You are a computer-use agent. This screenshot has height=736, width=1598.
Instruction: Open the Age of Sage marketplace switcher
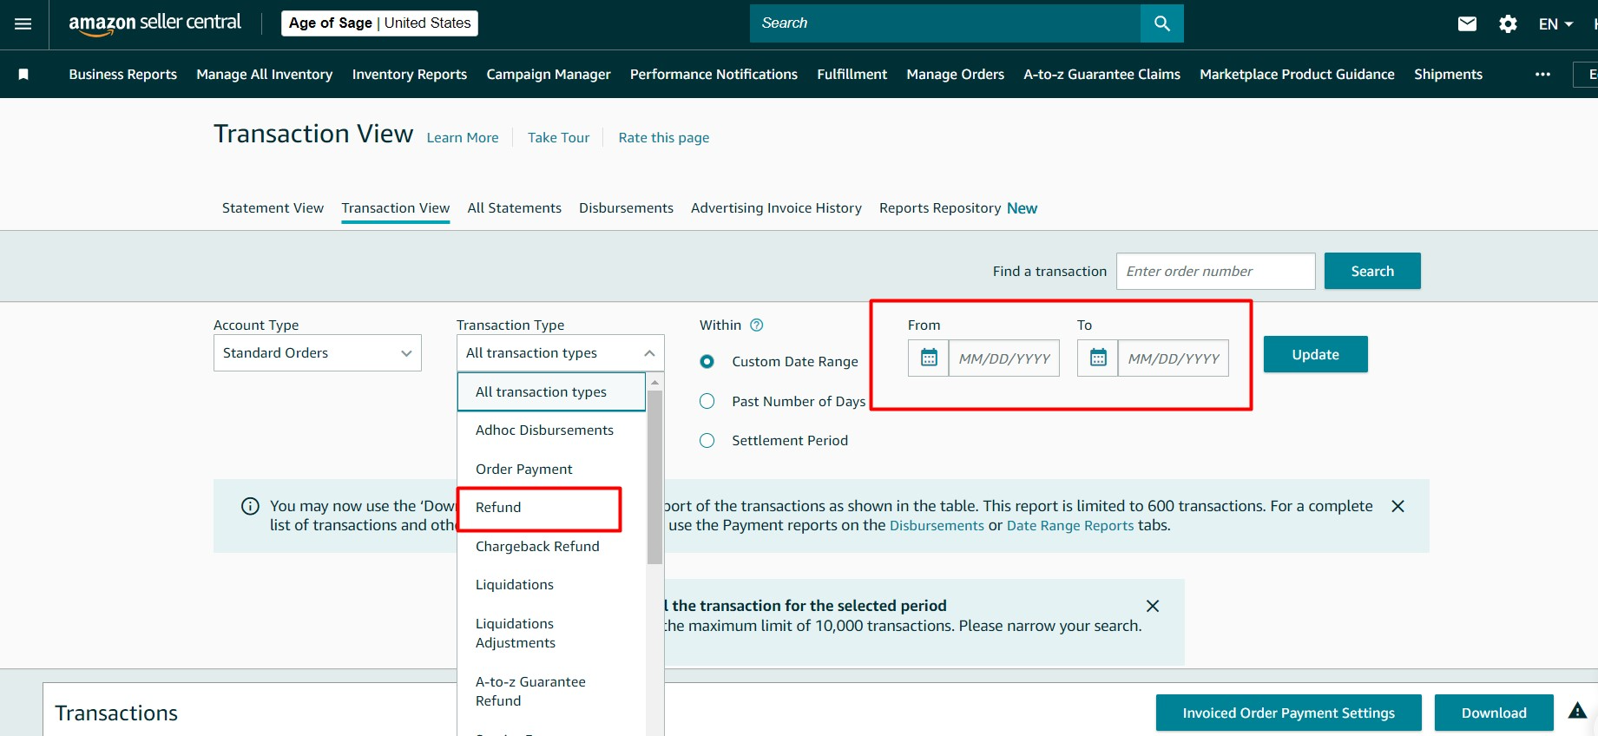coord(379,23)
